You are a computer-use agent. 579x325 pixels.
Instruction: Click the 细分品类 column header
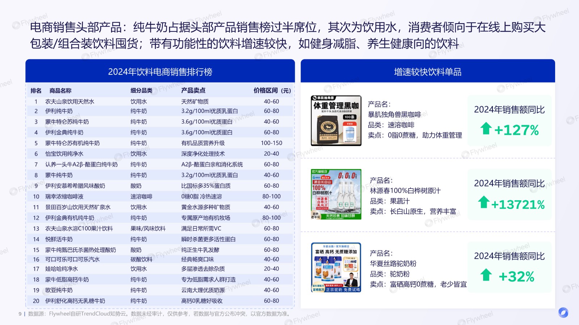[141, 90]
